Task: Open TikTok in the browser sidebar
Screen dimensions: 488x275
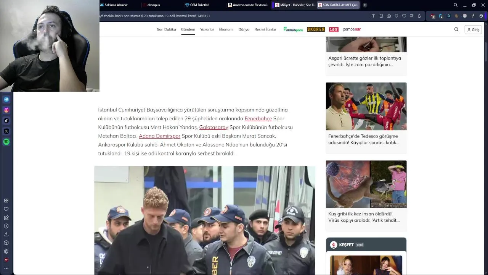Action: tap(6, 121)
